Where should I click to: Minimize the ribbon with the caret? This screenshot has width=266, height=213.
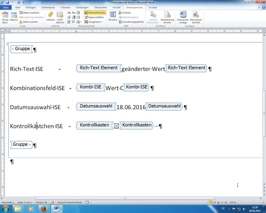point(259,7)
